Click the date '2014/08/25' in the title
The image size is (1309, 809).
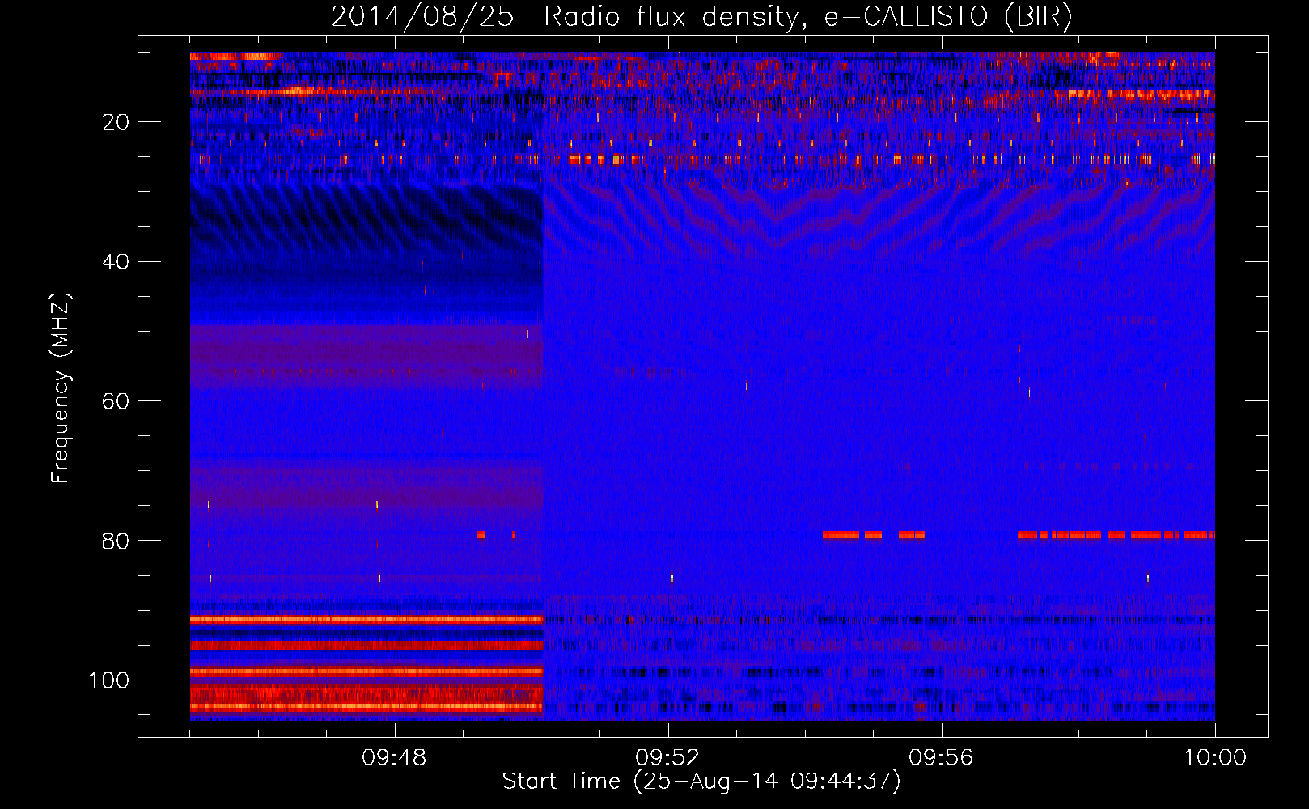point(422,17)
